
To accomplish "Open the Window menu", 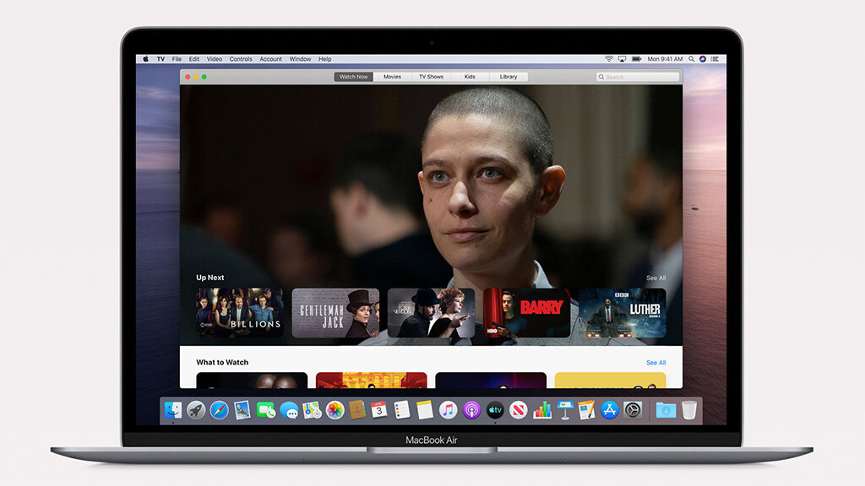I will tap(300, 59).
